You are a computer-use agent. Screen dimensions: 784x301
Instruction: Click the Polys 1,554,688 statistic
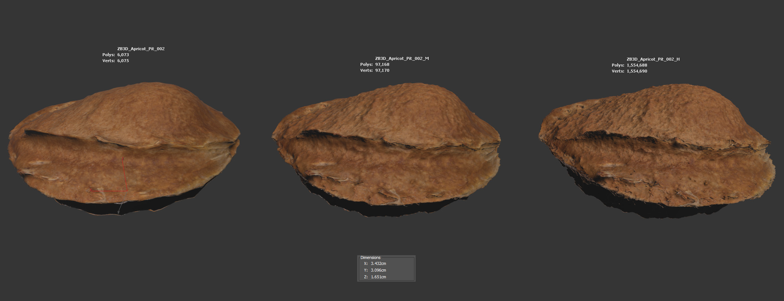pyautogui.click(x=637, y=65)
